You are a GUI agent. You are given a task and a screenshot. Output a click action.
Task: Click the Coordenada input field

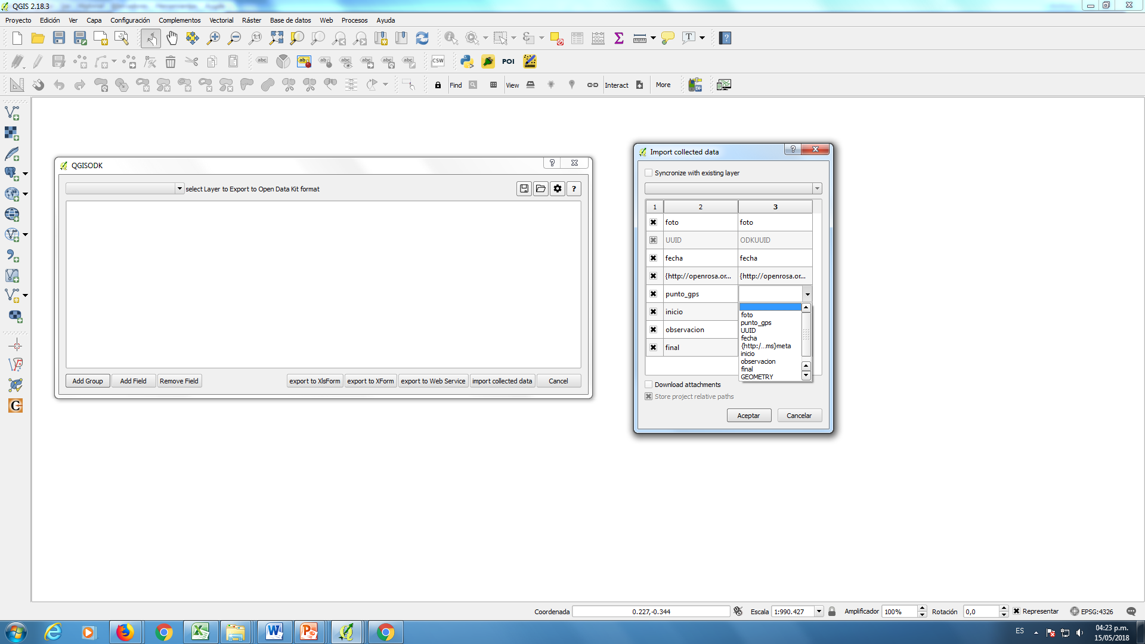[651, 611]
